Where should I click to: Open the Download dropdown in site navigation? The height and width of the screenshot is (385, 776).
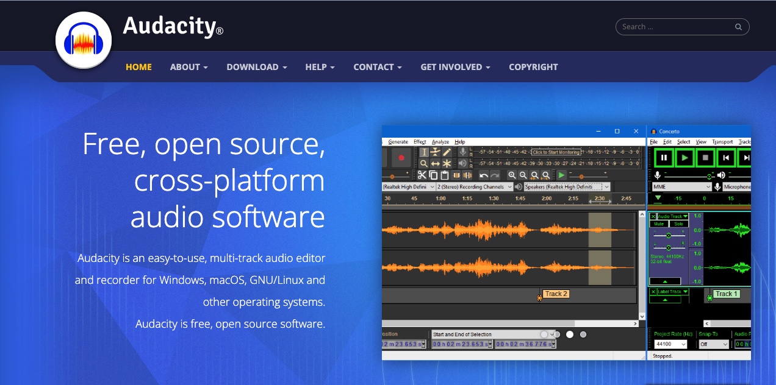coord(257,67)
